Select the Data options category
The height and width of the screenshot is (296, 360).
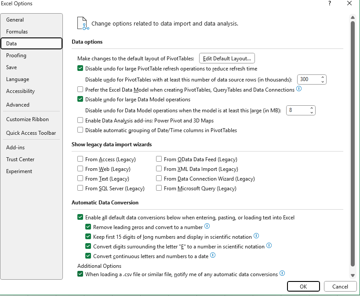point(32,44)
